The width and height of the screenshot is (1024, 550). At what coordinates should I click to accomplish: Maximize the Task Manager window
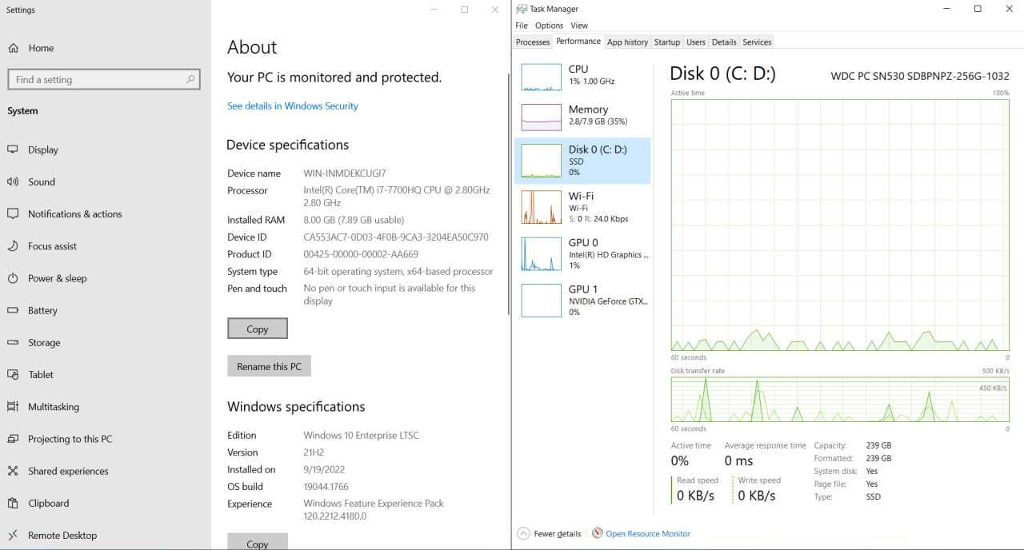pyautogui.click(x=978, y=9)
